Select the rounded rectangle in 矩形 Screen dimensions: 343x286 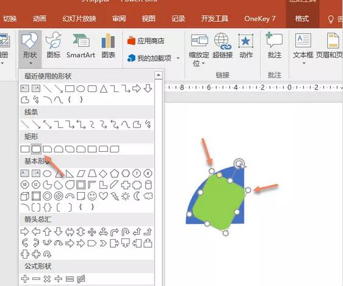(x=36, y=149)
